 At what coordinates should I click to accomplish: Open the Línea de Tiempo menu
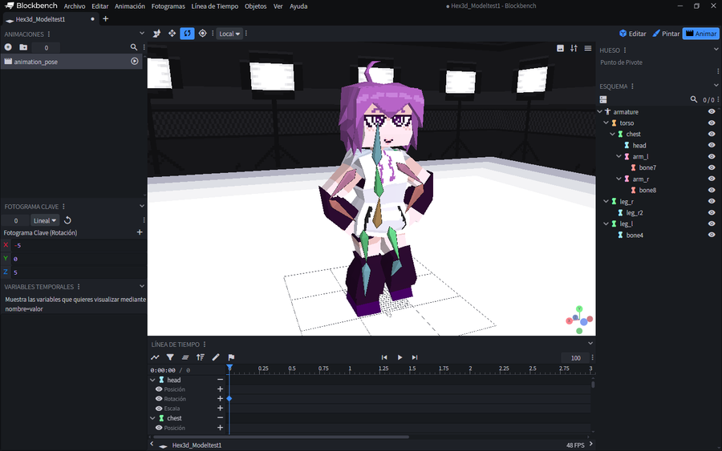coord(214,6)
